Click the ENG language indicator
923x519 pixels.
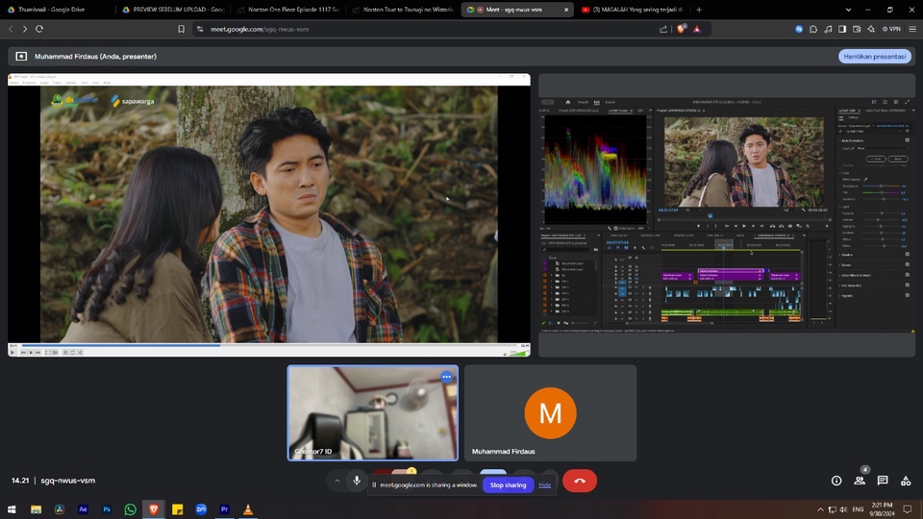pos(858,509)
